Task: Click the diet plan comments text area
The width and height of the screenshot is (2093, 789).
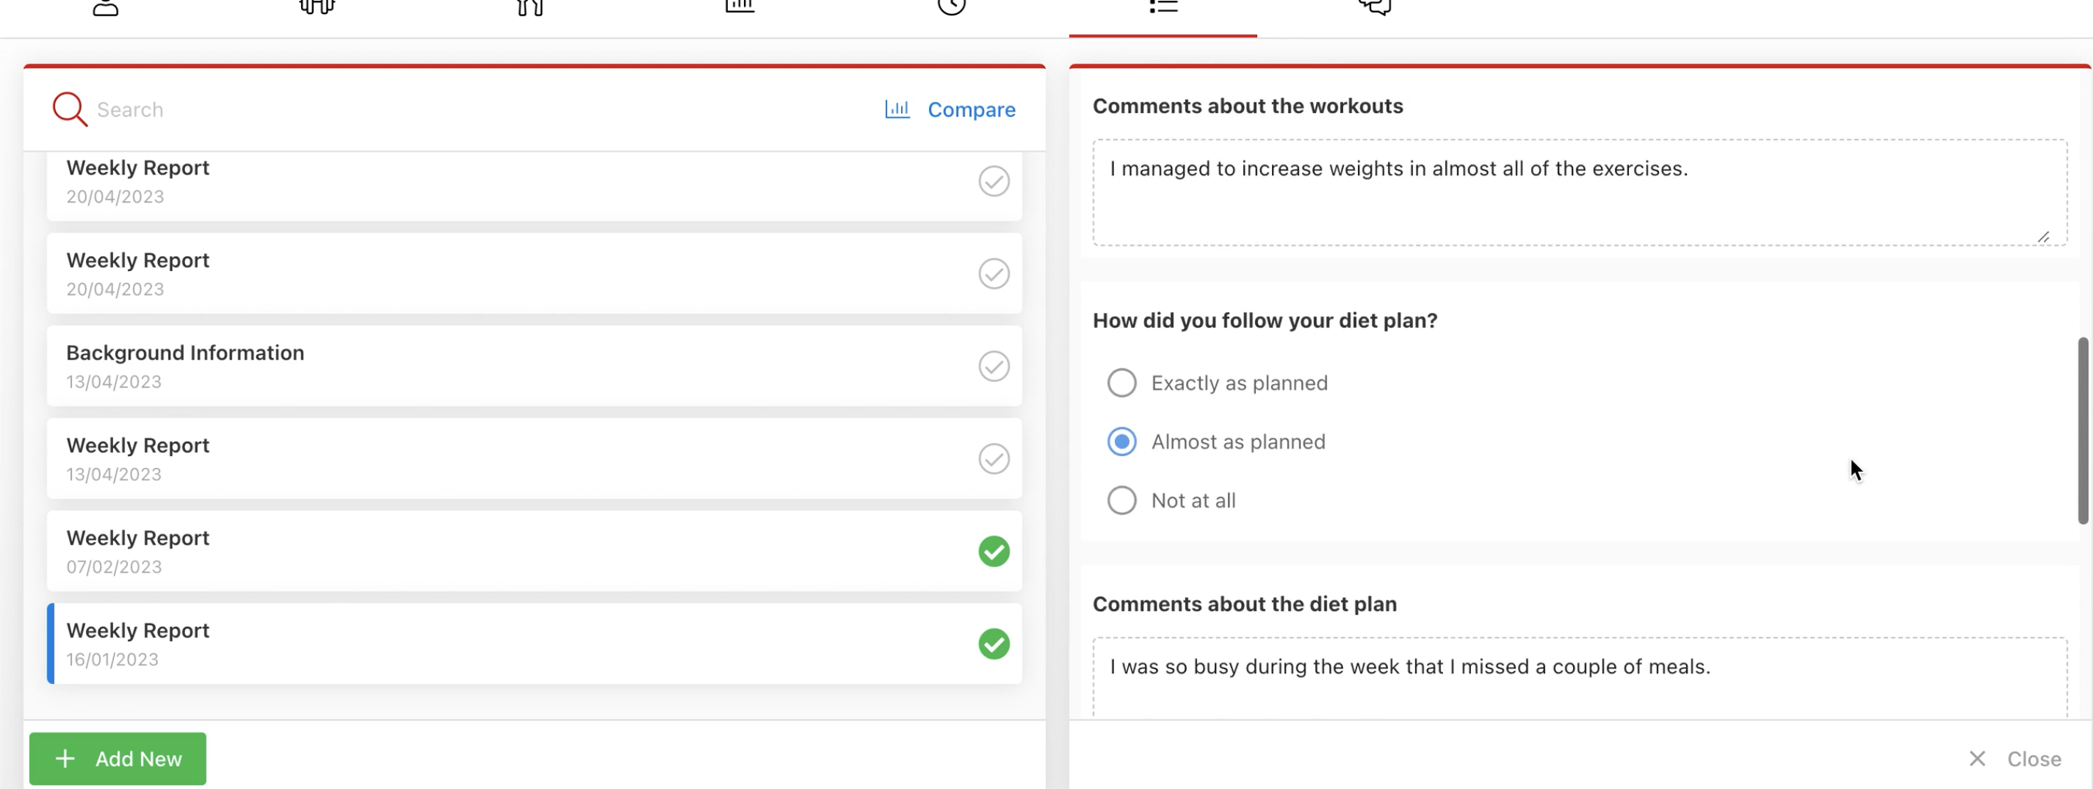Action: pyautogui.click(x=1579, y=676)
